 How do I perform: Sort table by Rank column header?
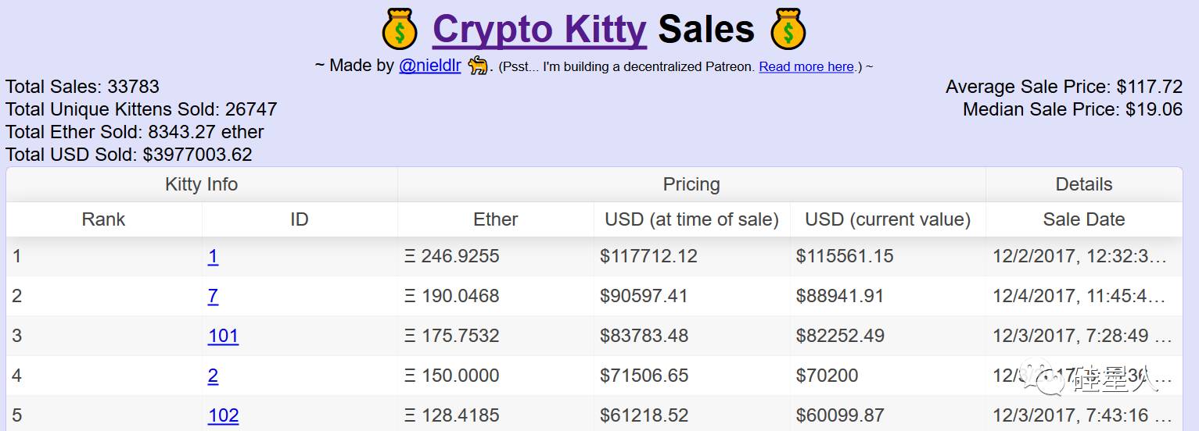103,219
